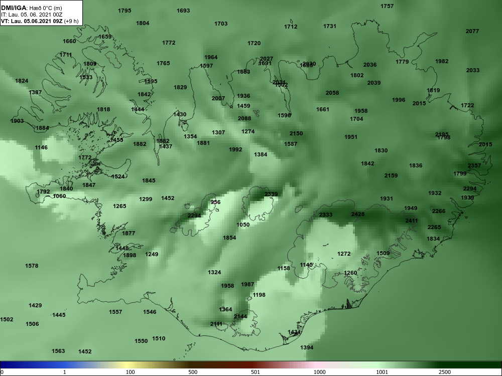Click the '1001' label on the color scale
502x376 pixels.
tap(382, 372)
